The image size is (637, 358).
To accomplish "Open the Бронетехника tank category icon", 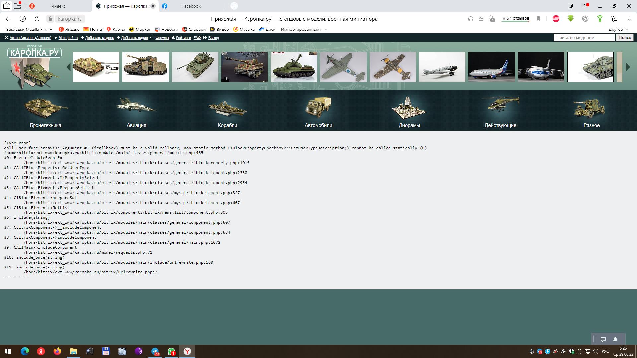I will pos(45,108).
